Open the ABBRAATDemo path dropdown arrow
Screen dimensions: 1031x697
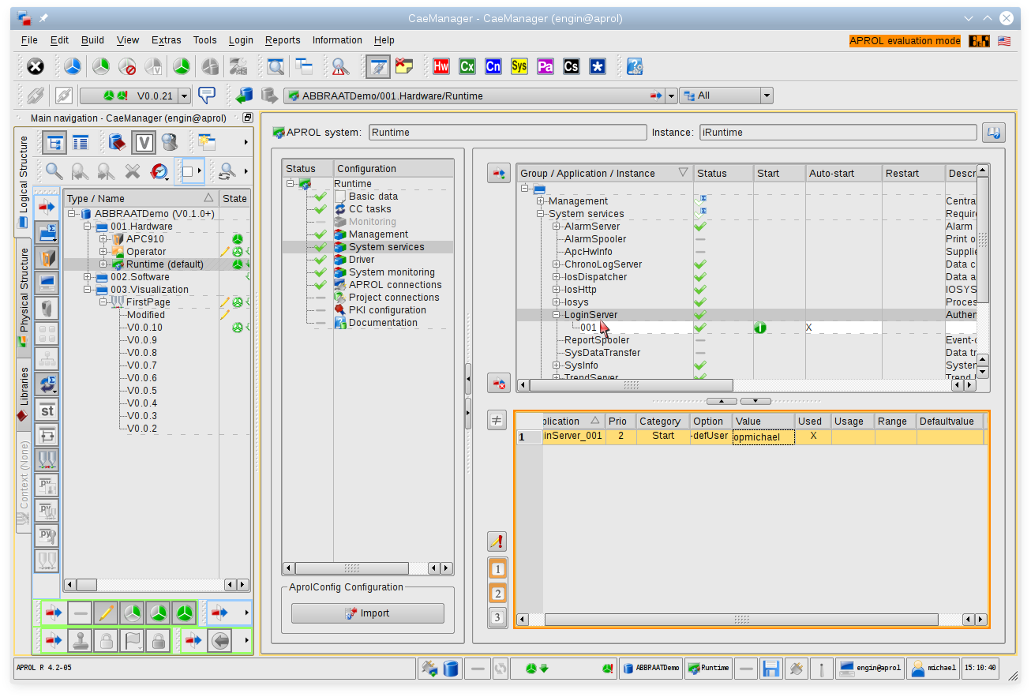pyautogui.click(x=672, y=96)
